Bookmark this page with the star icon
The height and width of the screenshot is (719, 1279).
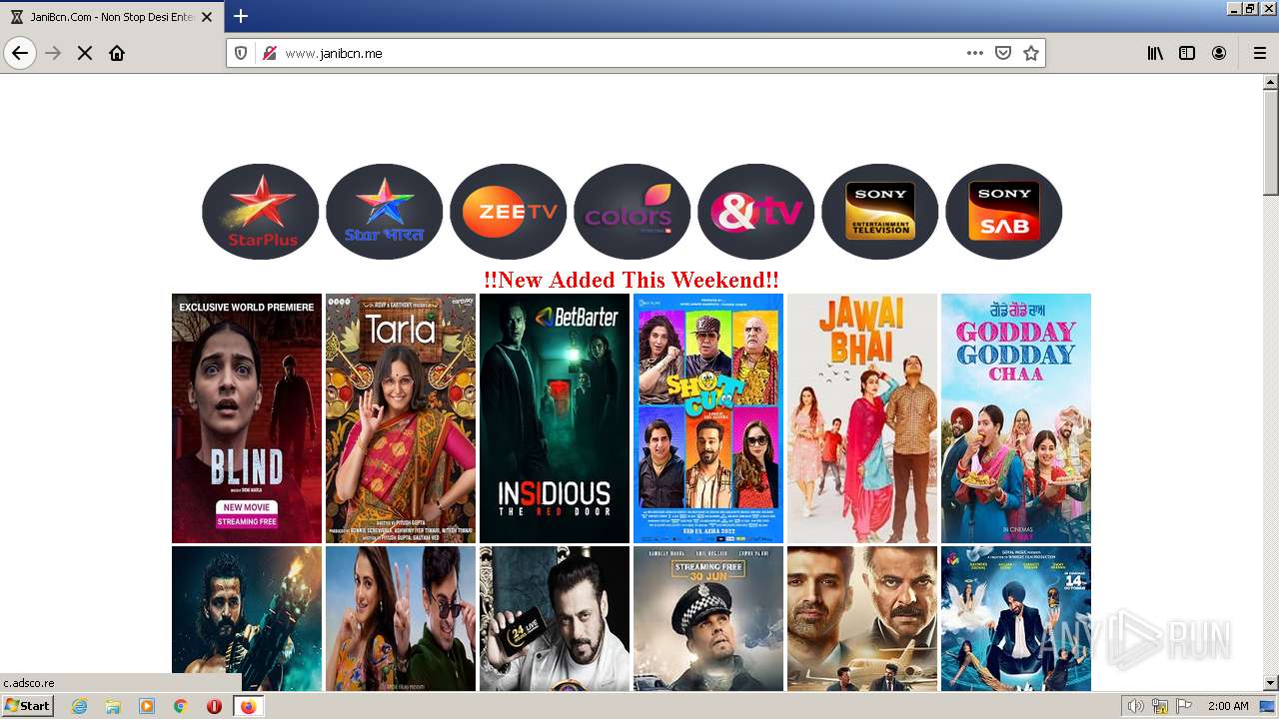coord(1031,53)
